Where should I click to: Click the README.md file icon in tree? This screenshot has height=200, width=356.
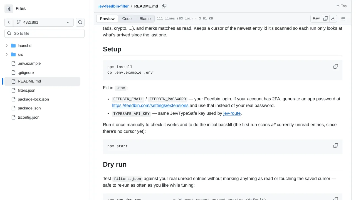click(13, 81)
